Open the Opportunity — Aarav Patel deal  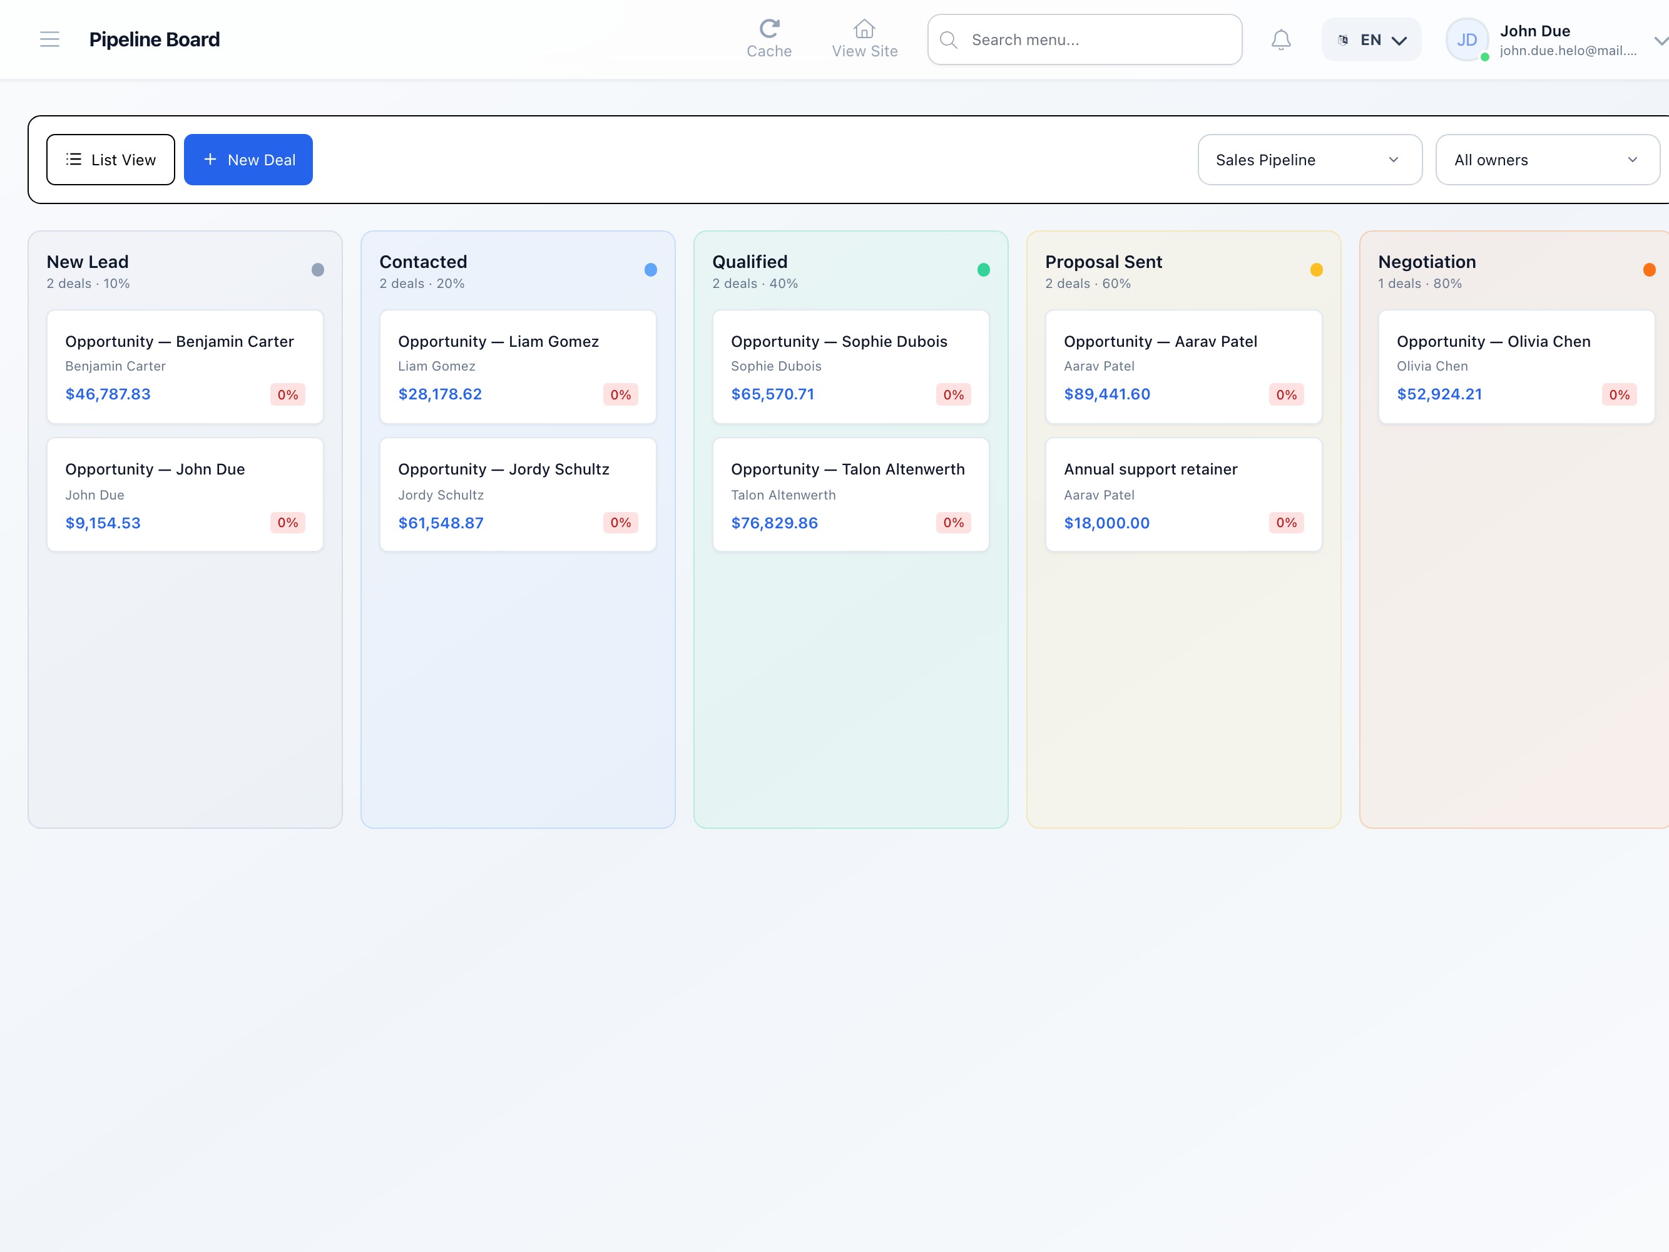[x=1184, y=367]
